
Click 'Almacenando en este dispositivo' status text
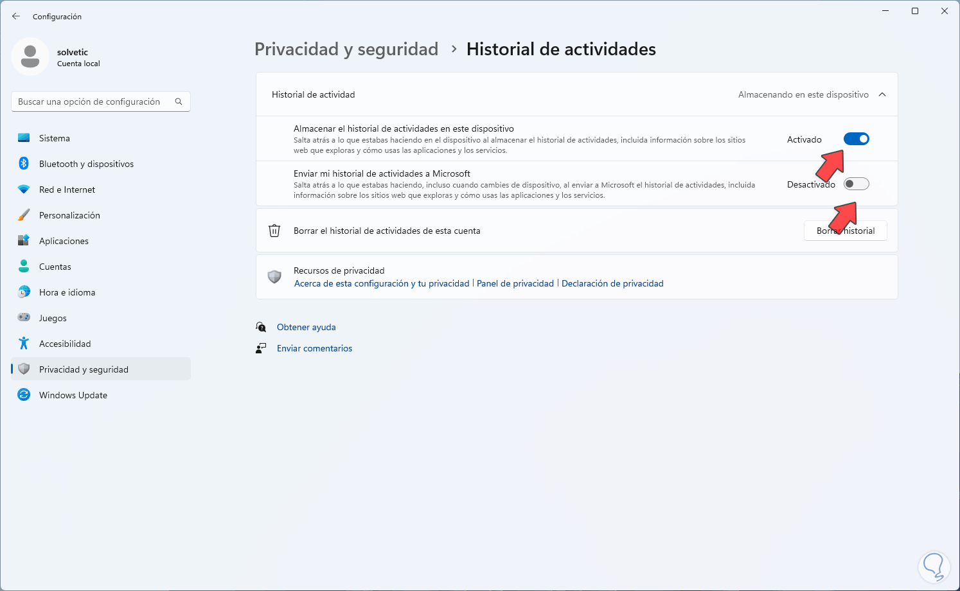coord(803,94)
